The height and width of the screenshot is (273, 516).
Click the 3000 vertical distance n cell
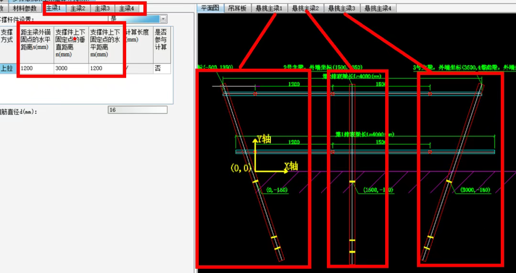click(71, 68)
